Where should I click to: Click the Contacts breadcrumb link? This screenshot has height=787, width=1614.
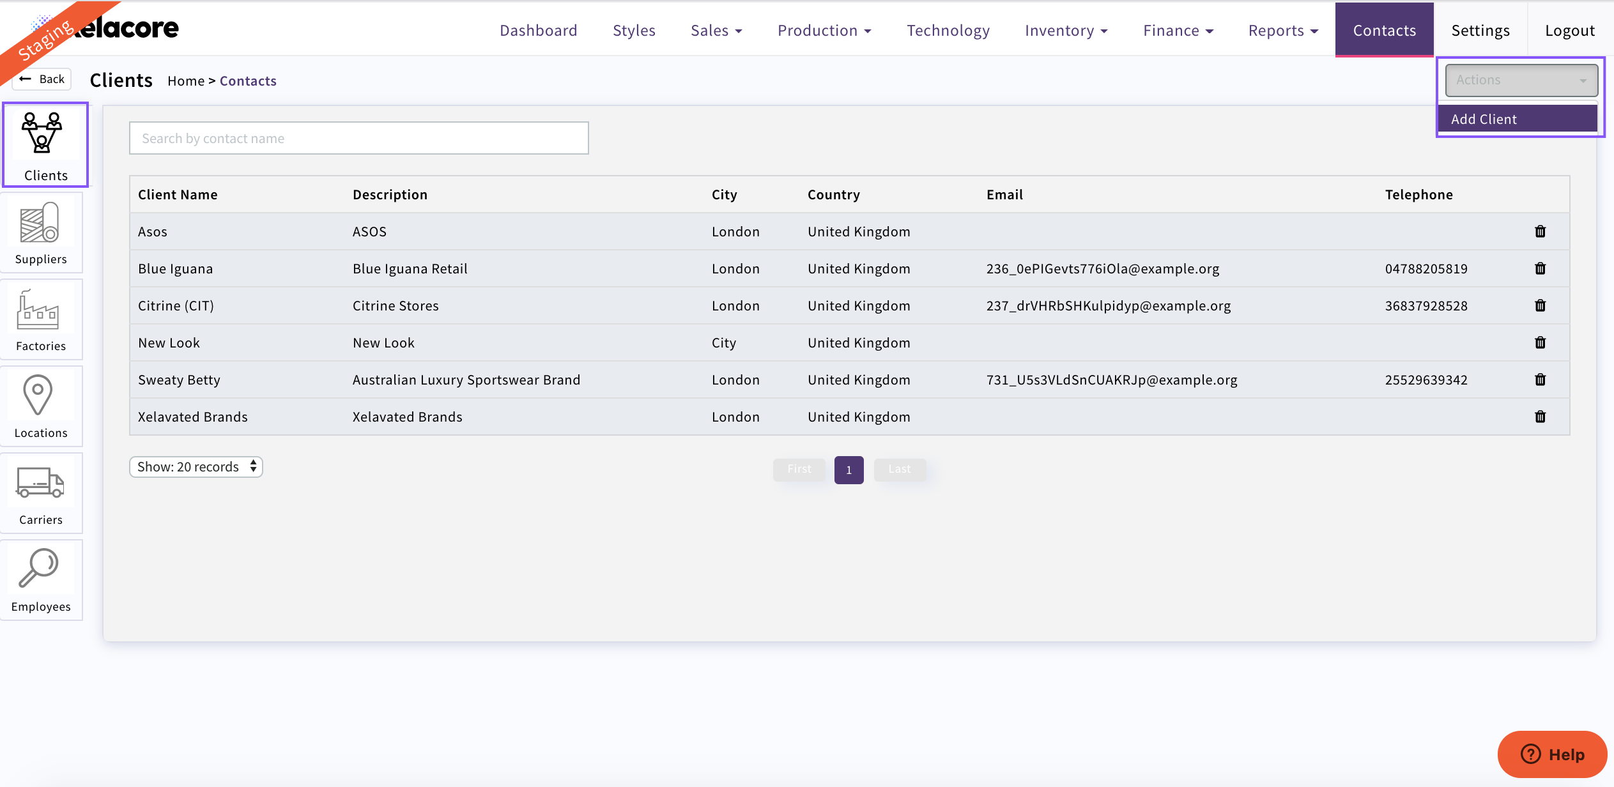(248, 81)
